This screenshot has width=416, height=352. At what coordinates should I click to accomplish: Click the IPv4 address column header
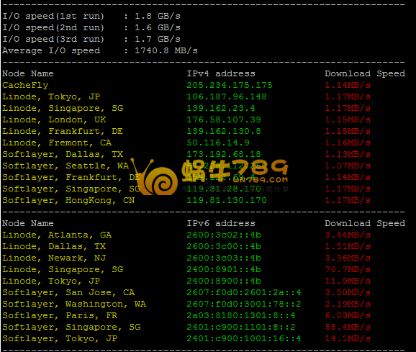(221, 73)
